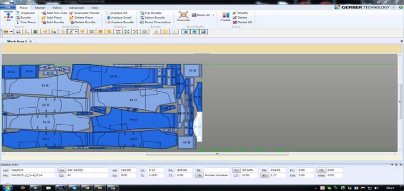Click the BD: button in Marker Info
The image size is (404, 191).
pyautogui.click(x=265, y=175)
